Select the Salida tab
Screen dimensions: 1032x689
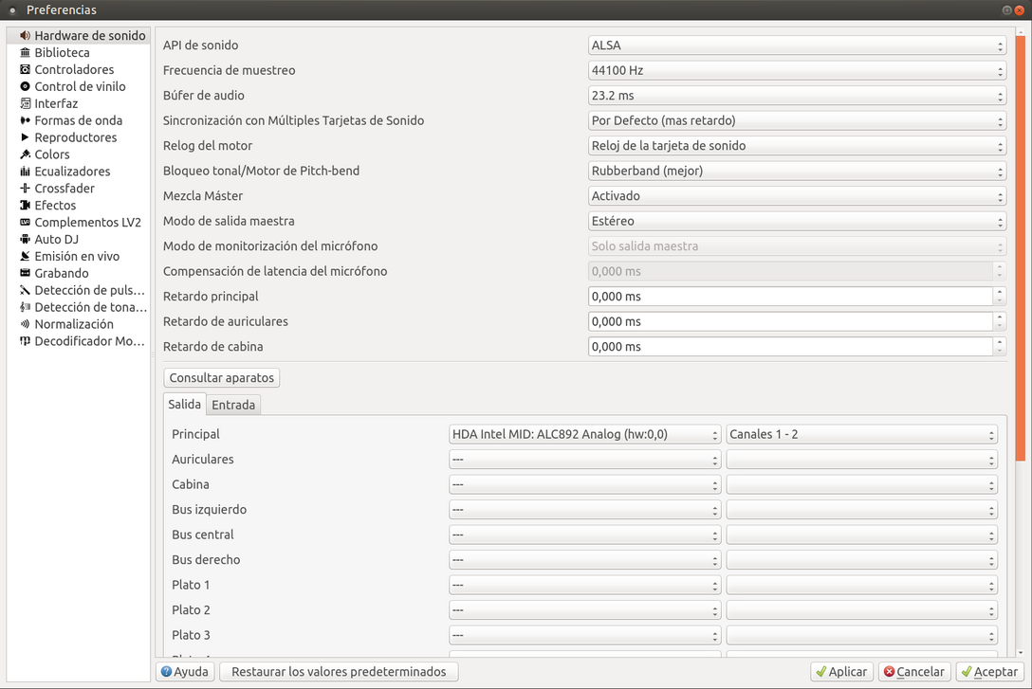(x=184, y=405)
